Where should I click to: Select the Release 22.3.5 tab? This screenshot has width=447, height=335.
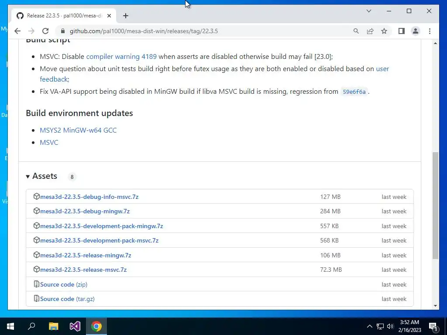pos(64,16)
